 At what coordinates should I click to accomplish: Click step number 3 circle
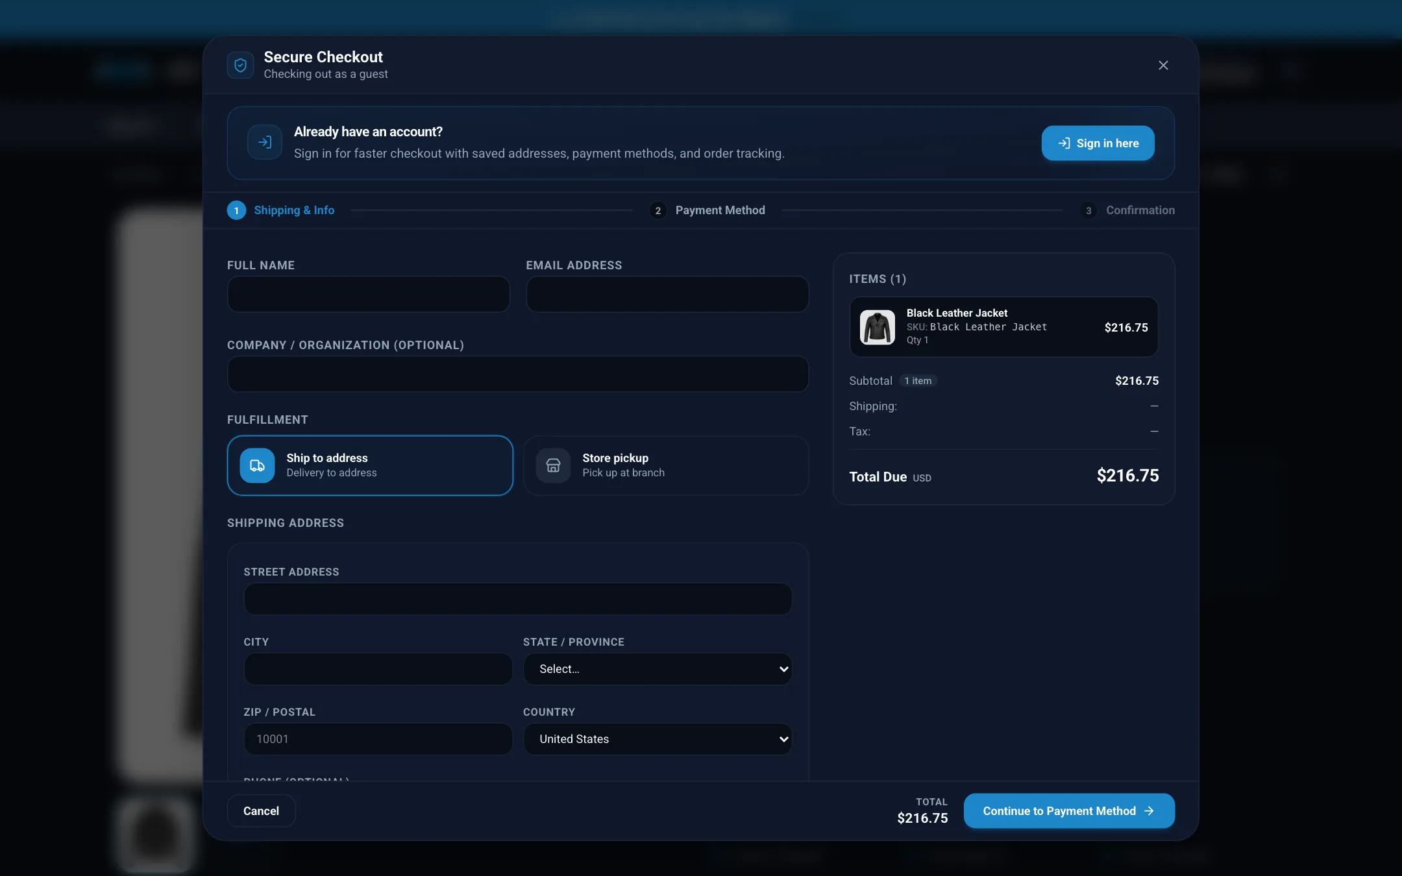pyautogui.click(x=1088, y=210)
